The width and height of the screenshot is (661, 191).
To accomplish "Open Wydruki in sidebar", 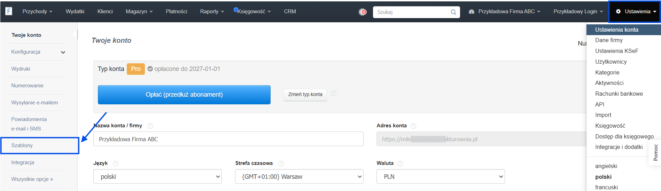I will (21, 69).
